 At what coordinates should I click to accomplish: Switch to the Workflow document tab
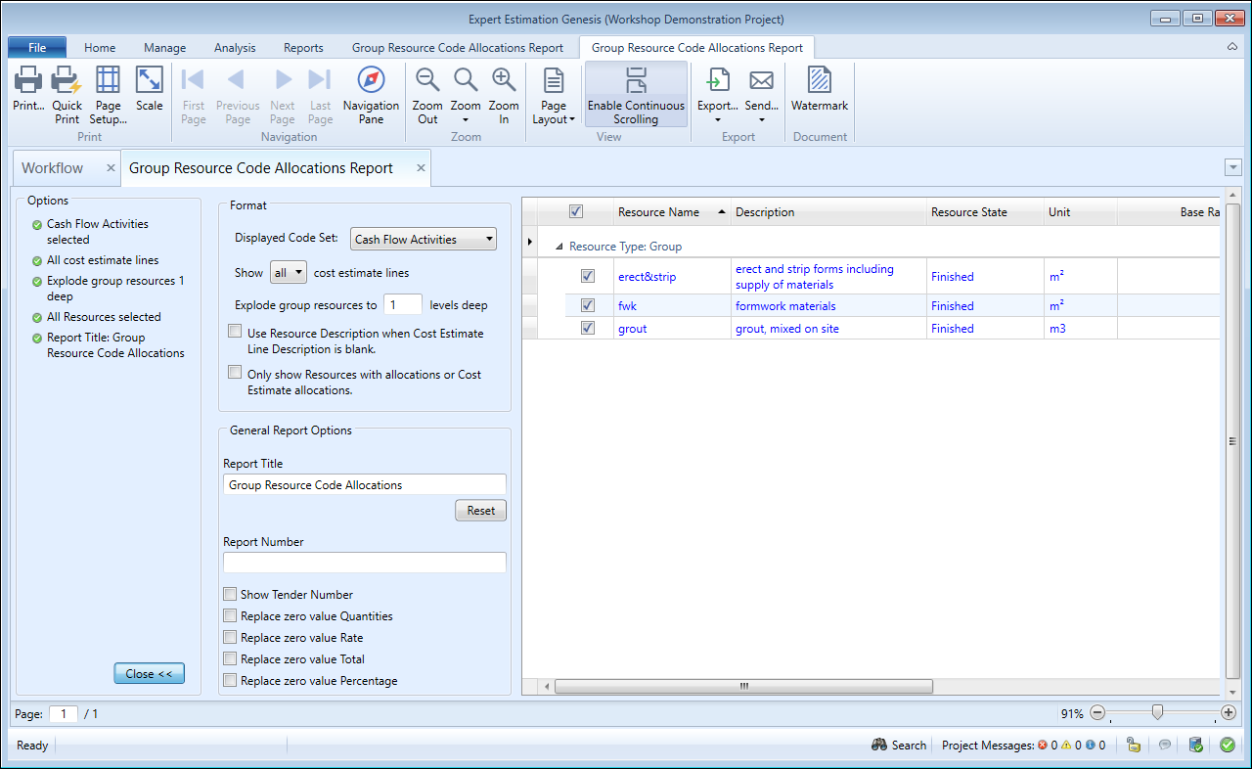pos(53,168)
